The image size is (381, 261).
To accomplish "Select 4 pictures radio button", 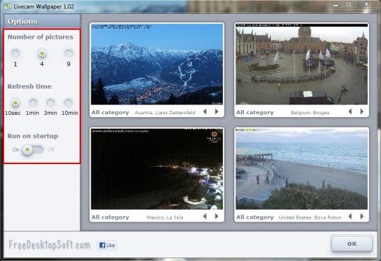I will [x=42, y=53].
